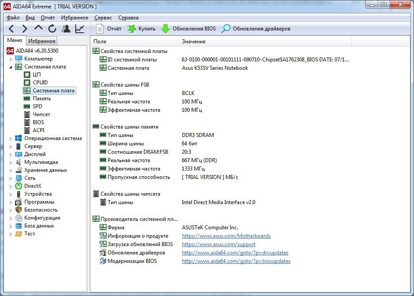Select the Asus K53SV Series Notebook value

(215, 68)
